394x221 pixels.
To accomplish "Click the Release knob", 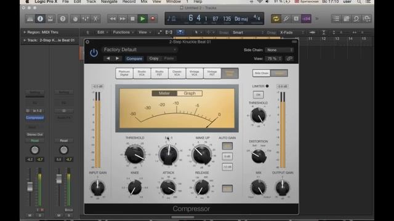I will click(x=202, y=187).
